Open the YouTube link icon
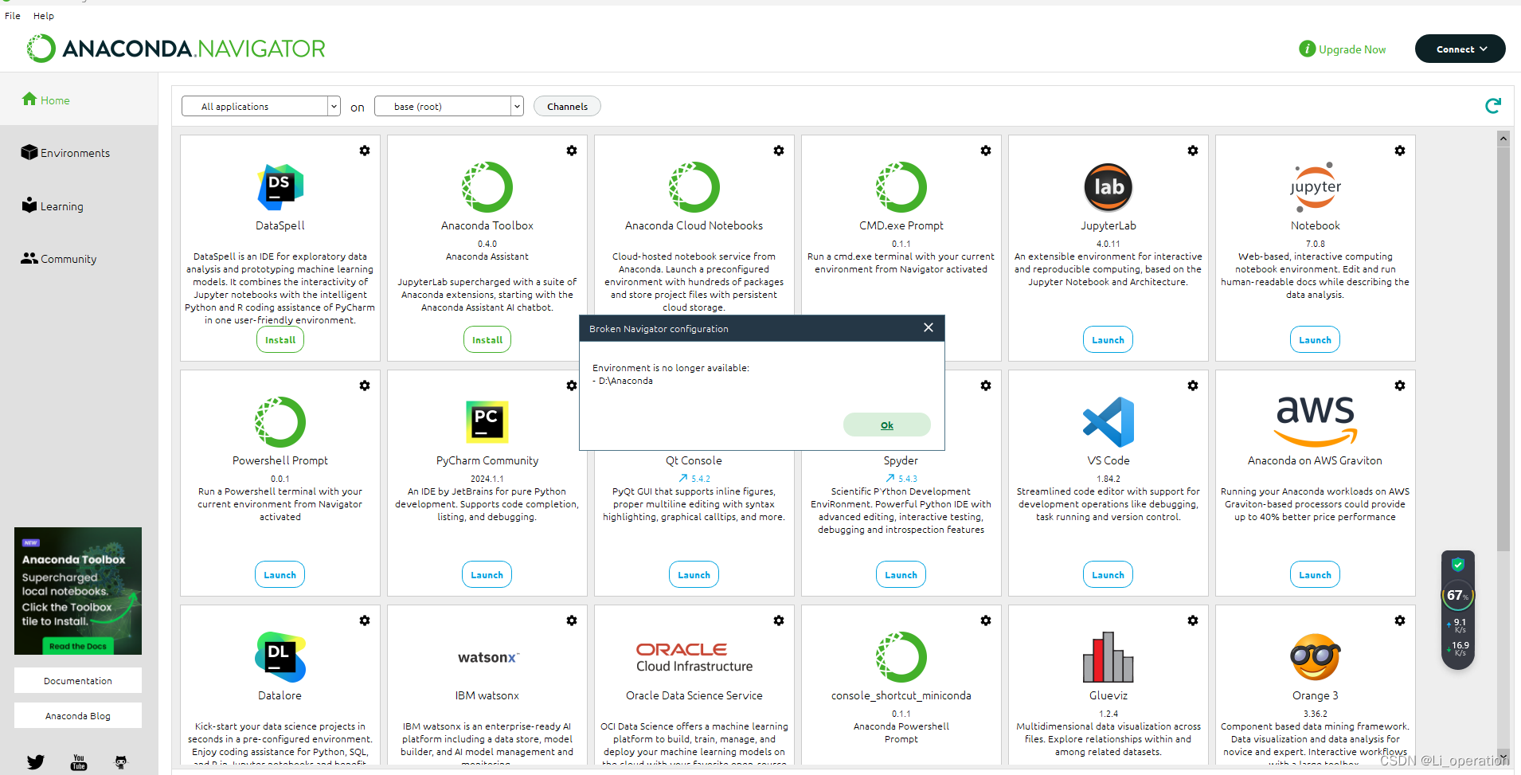This screenshot has width=1521, height=775. tap(79, 762)
